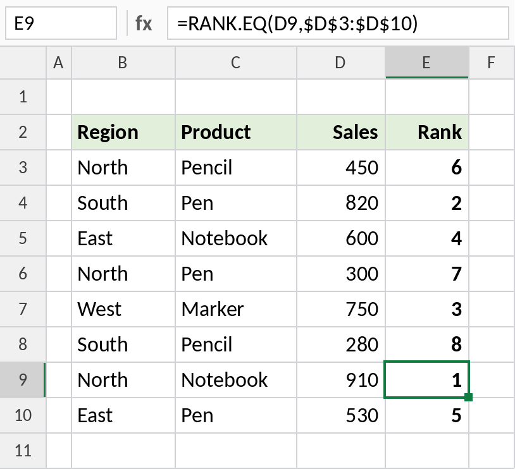Image resolution: width=515 pixels, height=469 pixels.
Task: Click East in row 5
Action: [123, 238]
